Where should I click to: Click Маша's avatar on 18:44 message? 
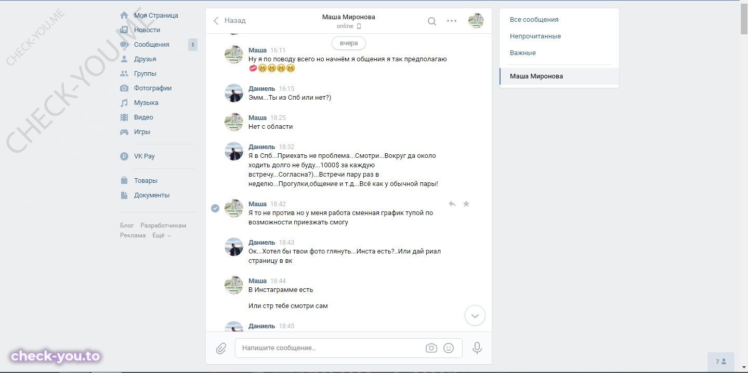[x=234, y=285]
